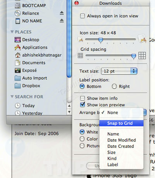Click wide grid spacing icon

[142, 55]
